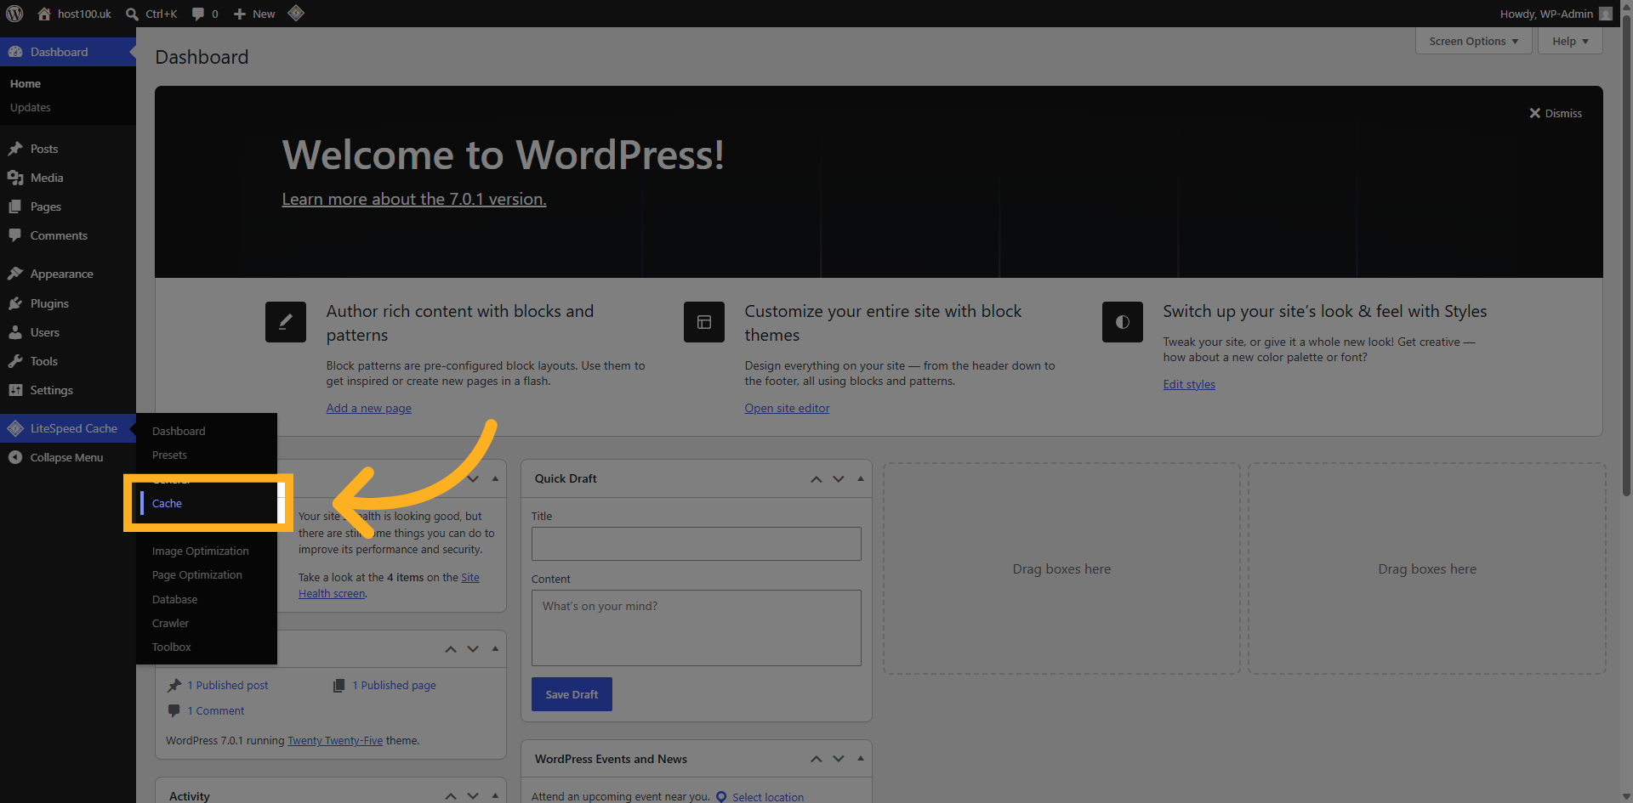Go to Users in the sidebar

[x=68, y=332]
